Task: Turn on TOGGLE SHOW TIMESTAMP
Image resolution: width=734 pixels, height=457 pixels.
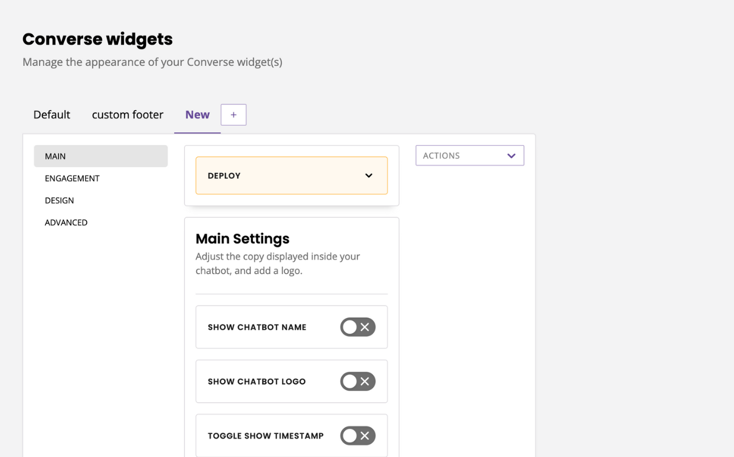Action: (358, 436)
